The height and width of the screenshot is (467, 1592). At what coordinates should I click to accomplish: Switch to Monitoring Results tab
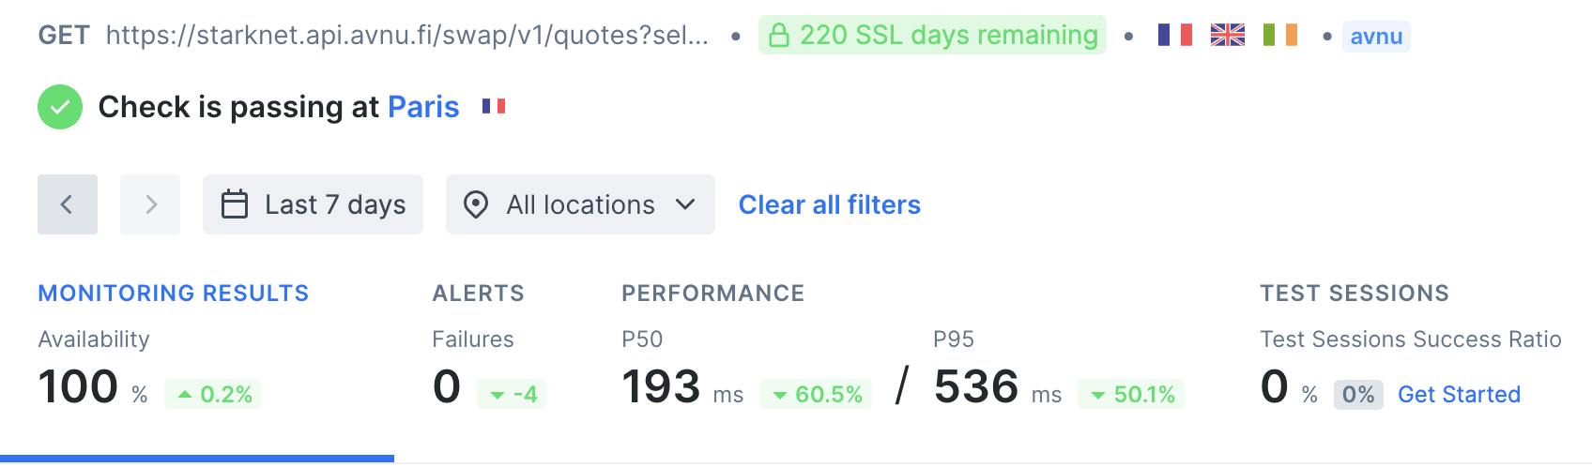[174, 294]
